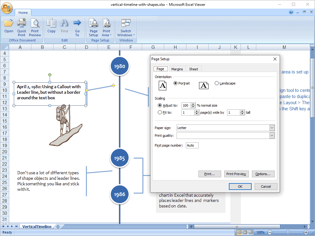
Task: Click the Quick Print icon
Action: (22, 23)
